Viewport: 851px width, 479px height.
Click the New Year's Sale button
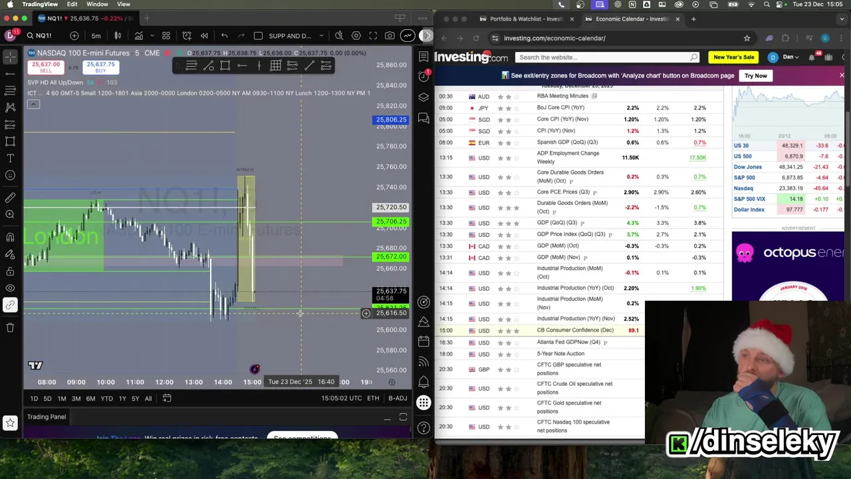click(733, 57)
